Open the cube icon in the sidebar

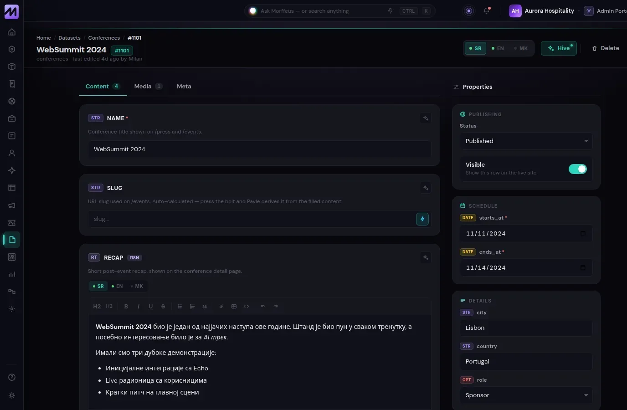(x=12, y=67)
